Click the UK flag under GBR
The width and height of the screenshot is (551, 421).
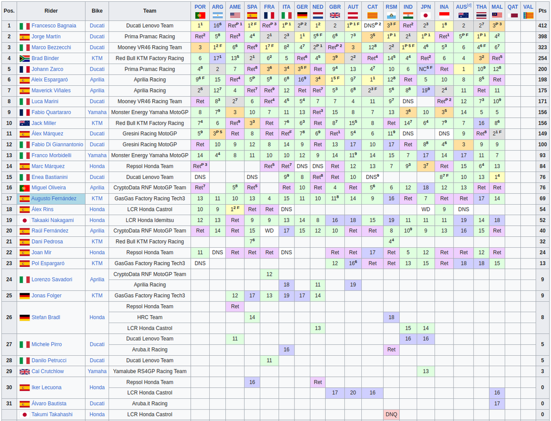335,15
